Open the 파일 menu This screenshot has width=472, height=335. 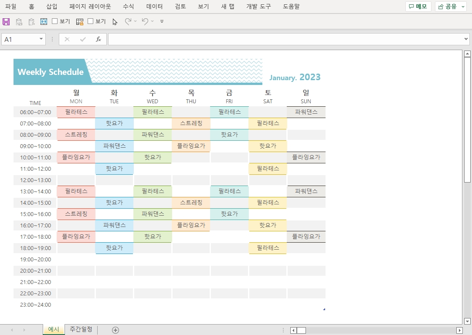click(x=11, y=7)
